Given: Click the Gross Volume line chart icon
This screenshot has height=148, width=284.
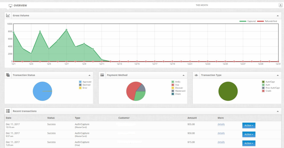Looking at the screenshot, I should pyautogui.click(x=8, y=15).
